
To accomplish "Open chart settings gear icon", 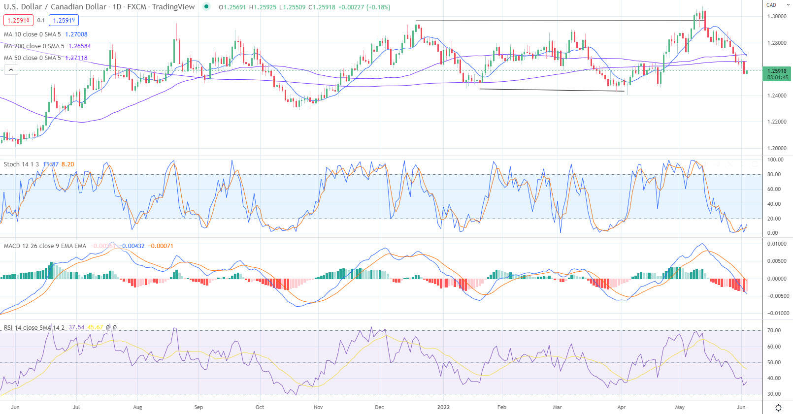I will tap(778, 408).
